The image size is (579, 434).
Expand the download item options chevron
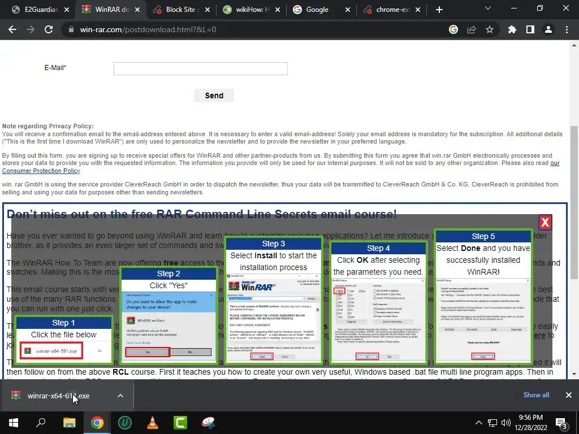[120, 396]
